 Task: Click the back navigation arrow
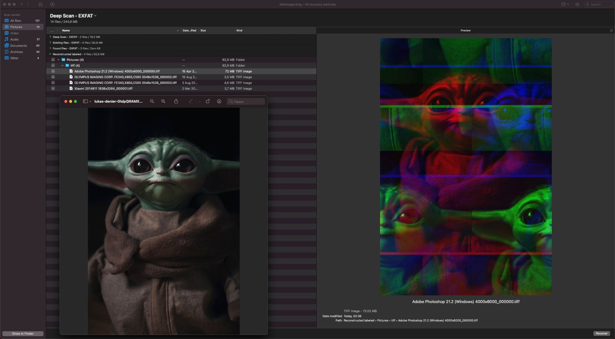[x=22, y=4]
